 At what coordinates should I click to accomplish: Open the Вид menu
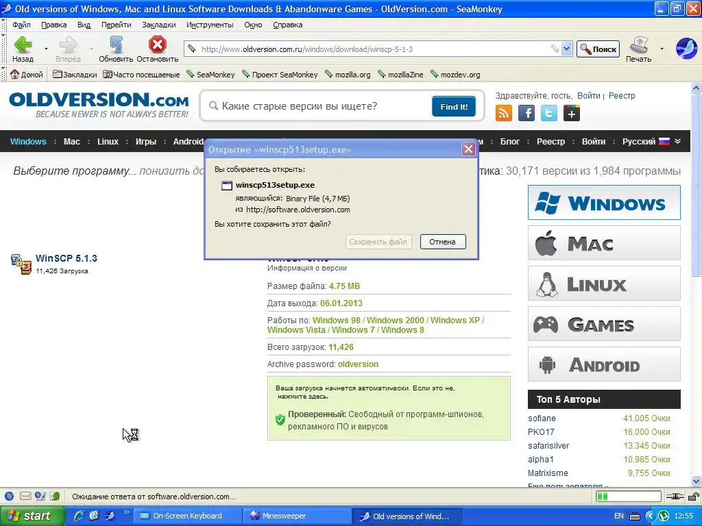[x=84, y=25]
